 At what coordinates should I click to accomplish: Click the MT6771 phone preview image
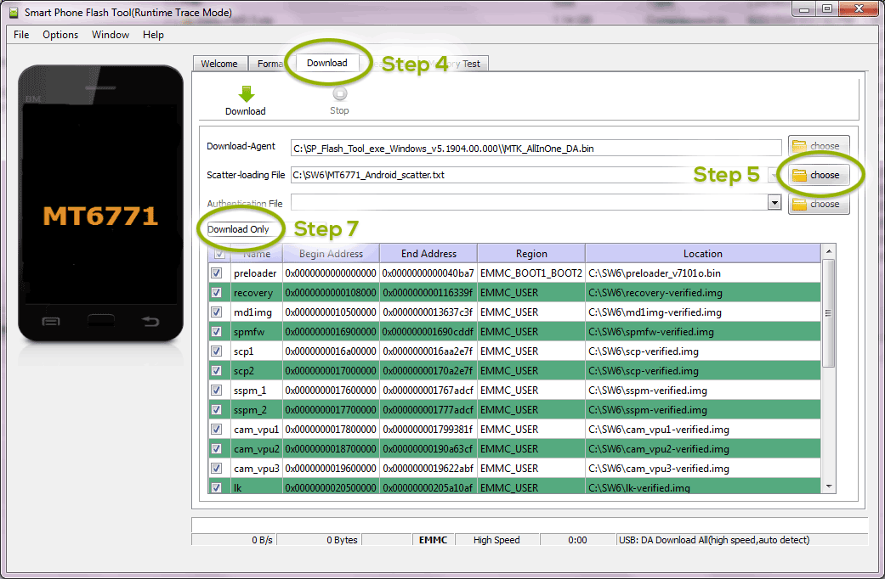100,203
